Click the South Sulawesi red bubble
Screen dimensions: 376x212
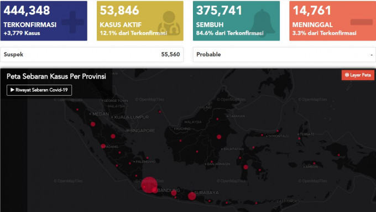[246, 167]
